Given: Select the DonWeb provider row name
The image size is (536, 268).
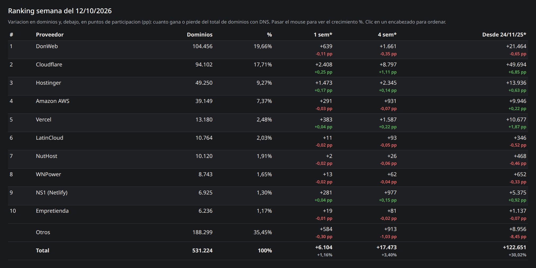Looking at the screenshot, I should [x=47, y=46].
